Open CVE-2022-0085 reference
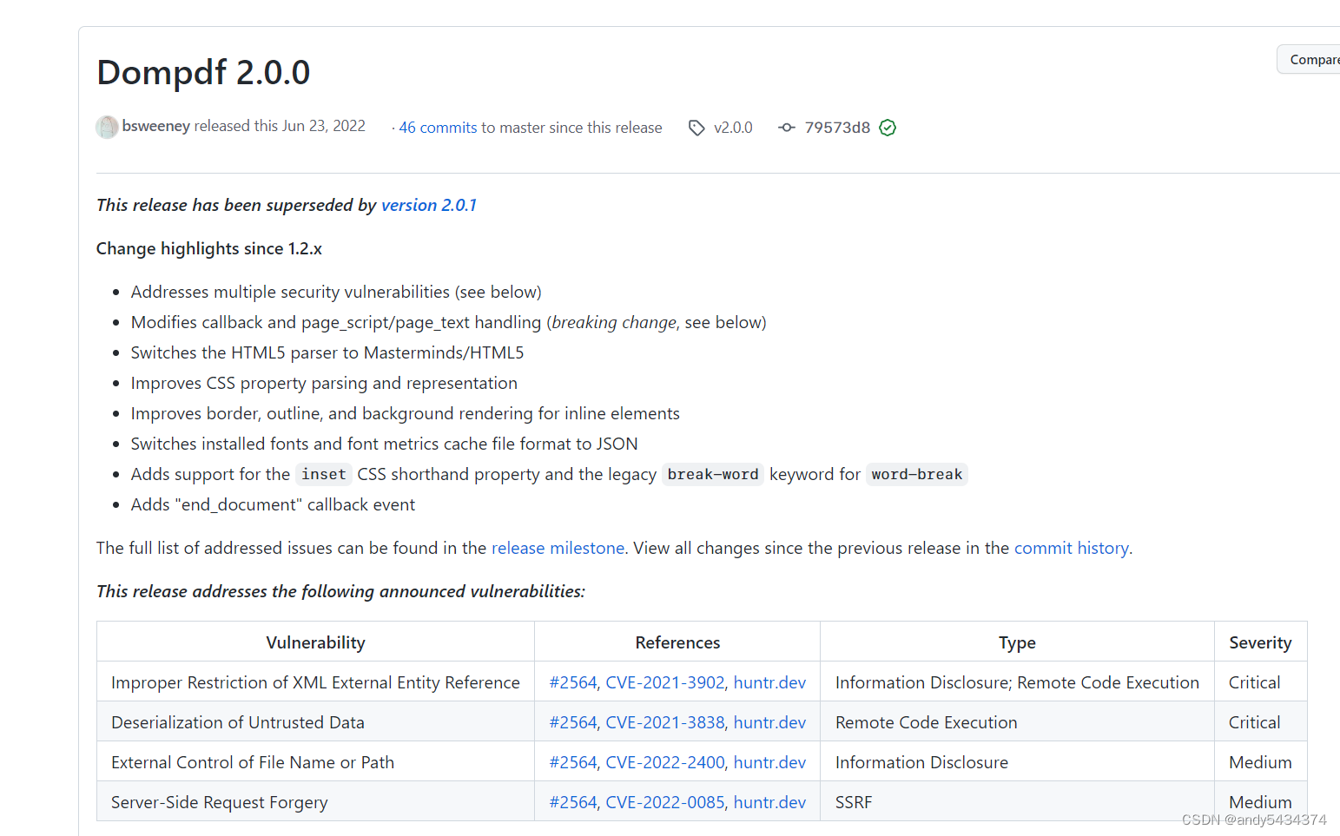The image size is (1340, 836). coord(665,802)
